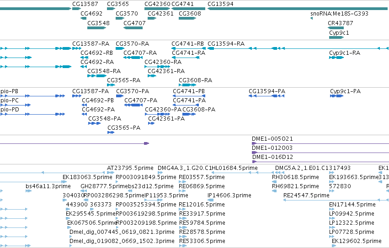Select the Dmel_dig_007445_0619_0821.3prime EST
The width and height of the screenshot is (389, 248).
pyautogui.click(x=71, y=237)
